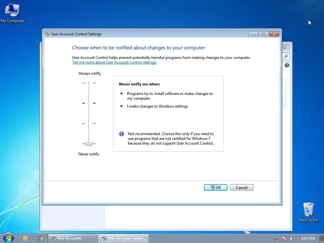The height and width of the screenshot is (243, 324).
Task: Select the Recycle Bin desktop icon
Action: click(x=308, y=212)
